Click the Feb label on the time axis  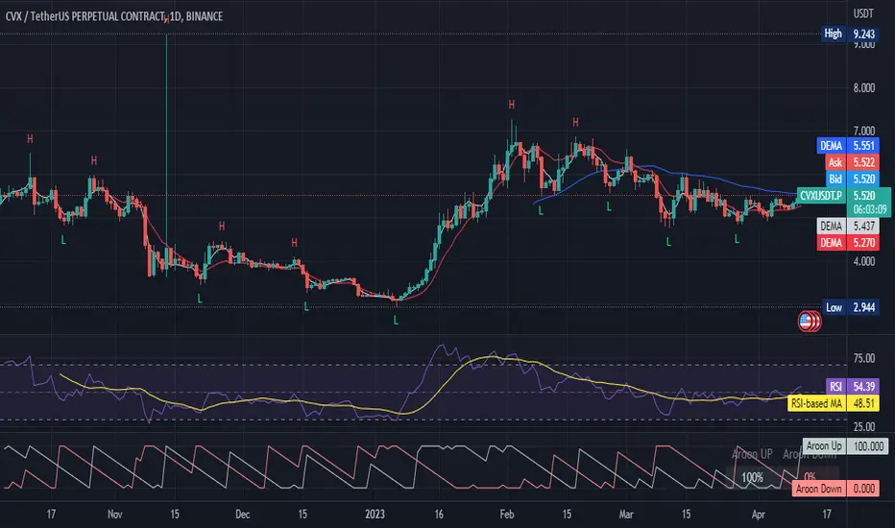(x=507, y=515)
